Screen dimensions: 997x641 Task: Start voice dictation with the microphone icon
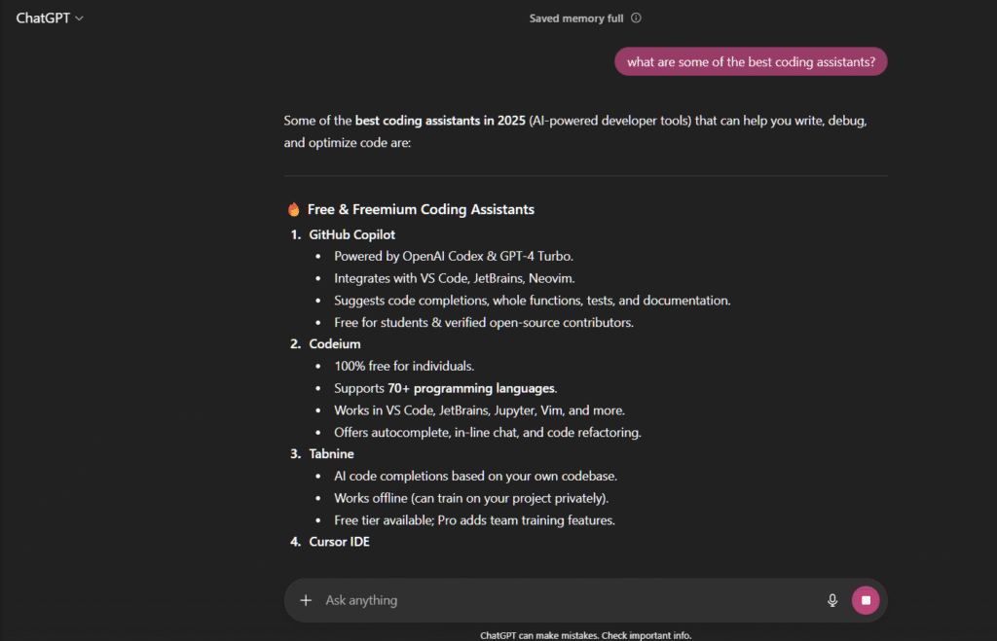(x=832, y=600)
